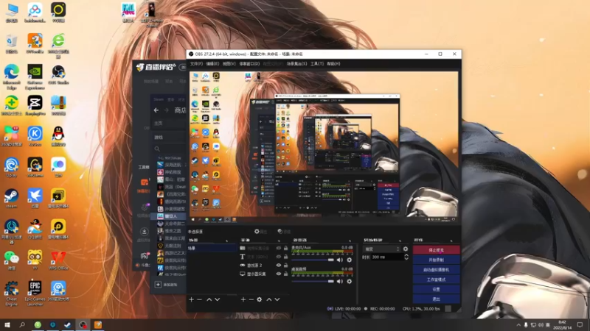Screen dimensions: 590x331
Task: Move selected scene up with arrow
Action: pos(209,299)
